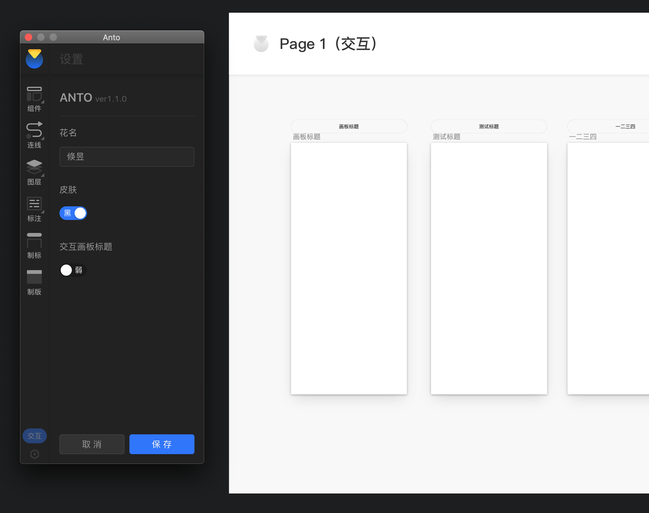Select the 标注 annotation tool
Screen dimensions: 649x513
pyautogui.click(x=34, y=209)
